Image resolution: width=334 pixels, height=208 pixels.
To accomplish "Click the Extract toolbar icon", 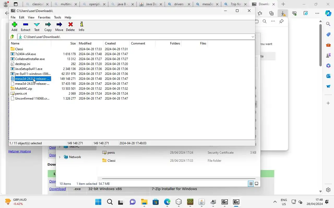I will tap(26, 27).
